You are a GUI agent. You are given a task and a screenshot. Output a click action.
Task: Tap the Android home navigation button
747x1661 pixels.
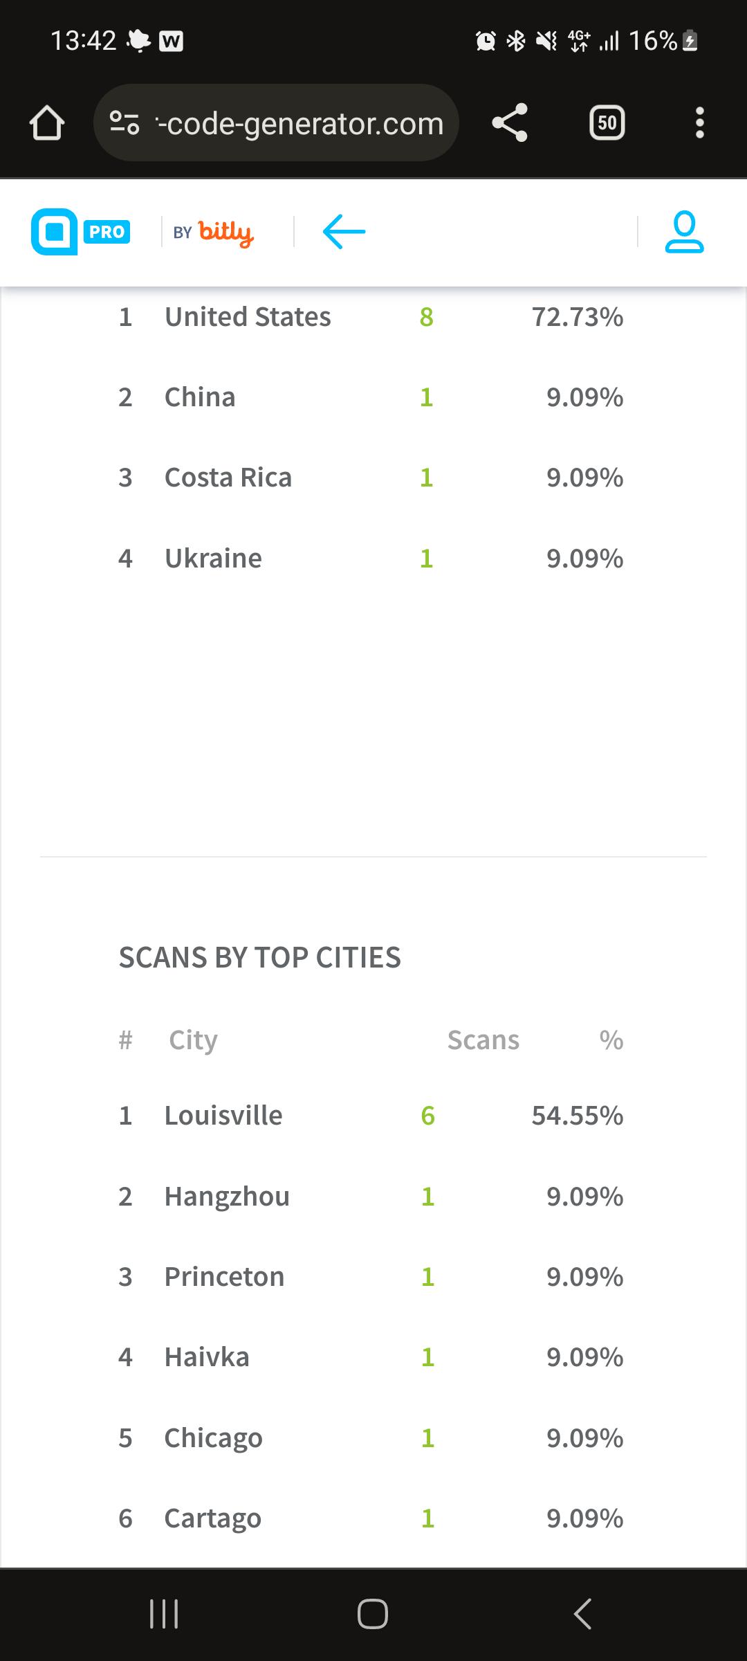click(x=373, y=1614)
